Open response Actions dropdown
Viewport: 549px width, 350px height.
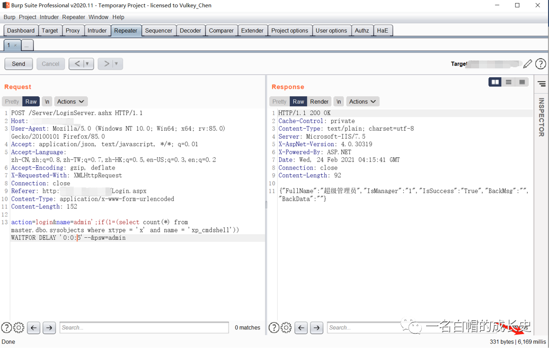362,102
